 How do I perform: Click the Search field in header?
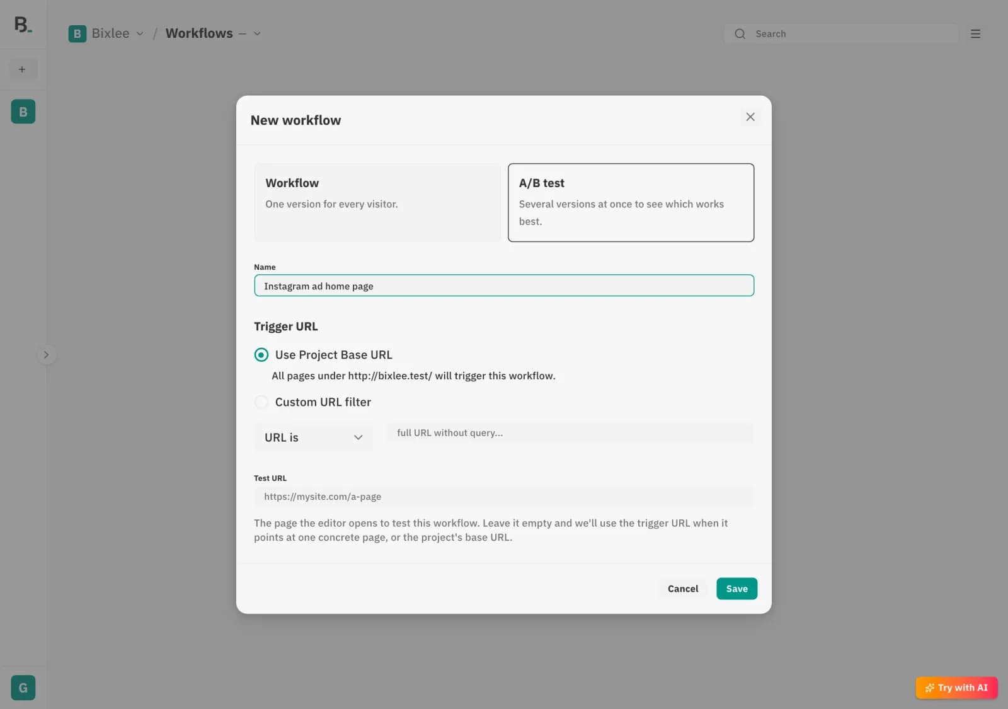pyautogui.click(x=841, y=34)
